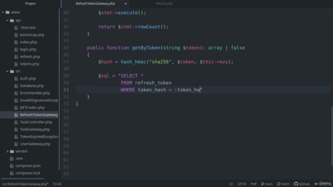The width and height of the screenshot is (333, 187).
Task: Expand the vendor folder
Action: point(7,151)
